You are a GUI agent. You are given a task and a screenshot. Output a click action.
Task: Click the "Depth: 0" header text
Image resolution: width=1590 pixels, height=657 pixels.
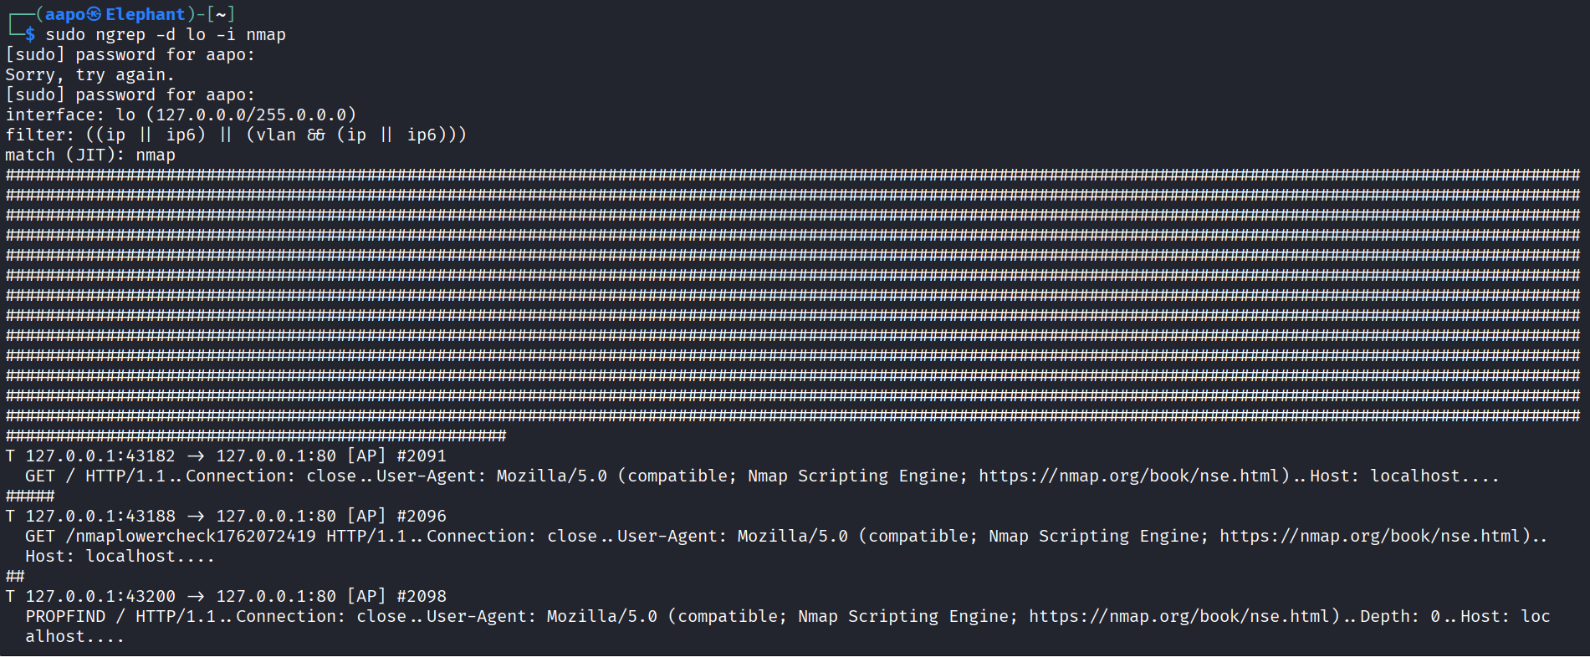point(1399,616)
